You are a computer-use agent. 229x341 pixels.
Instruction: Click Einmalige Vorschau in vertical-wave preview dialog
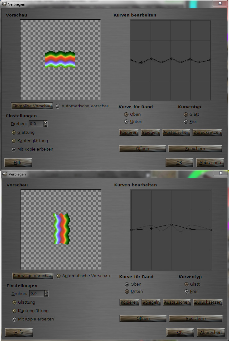tap(33, 276)
